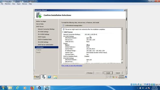160x90 pixels.
Task: Click the VirtualBox optical drive indicator icon
Action: coord(134,84)
